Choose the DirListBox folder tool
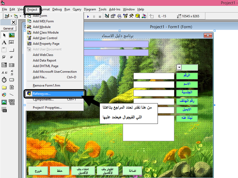This screenshot has width=238, height=178. click(x=4, y=87)
